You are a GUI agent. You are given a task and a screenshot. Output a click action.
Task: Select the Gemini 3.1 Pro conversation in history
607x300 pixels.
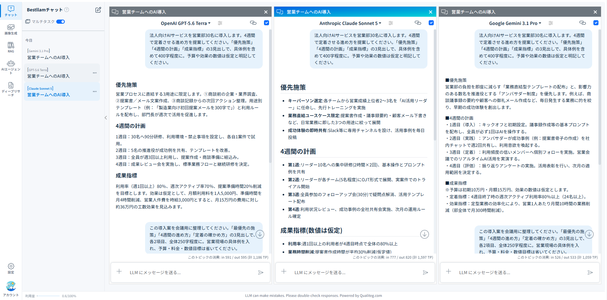coord(62,54)
